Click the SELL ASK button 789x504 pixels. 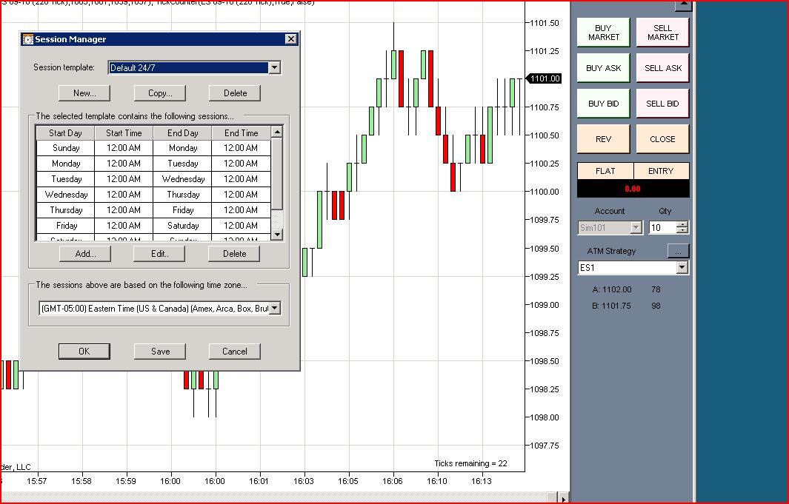[x=663, y=68]
